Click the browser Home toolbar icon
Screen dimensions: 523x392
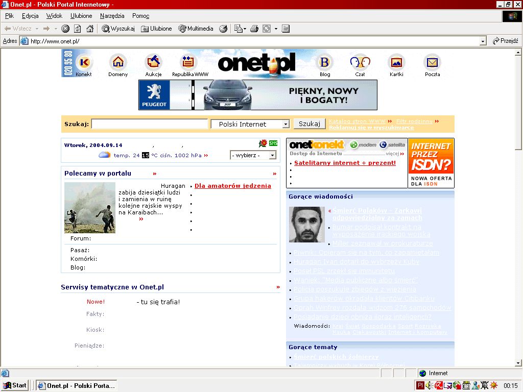tap(90, 29)
